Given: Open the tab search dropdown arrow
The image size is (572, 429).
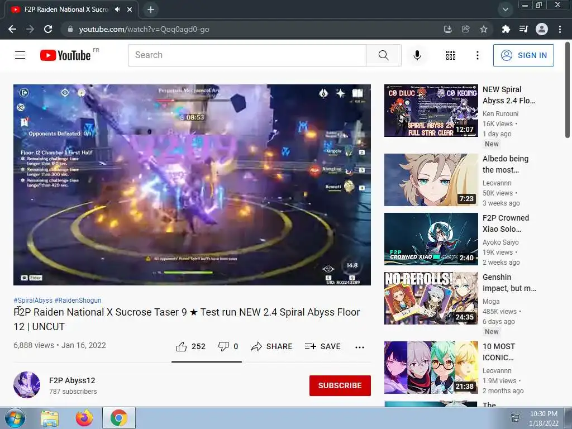Looking at the screenshot, I should tap(505, 9).
